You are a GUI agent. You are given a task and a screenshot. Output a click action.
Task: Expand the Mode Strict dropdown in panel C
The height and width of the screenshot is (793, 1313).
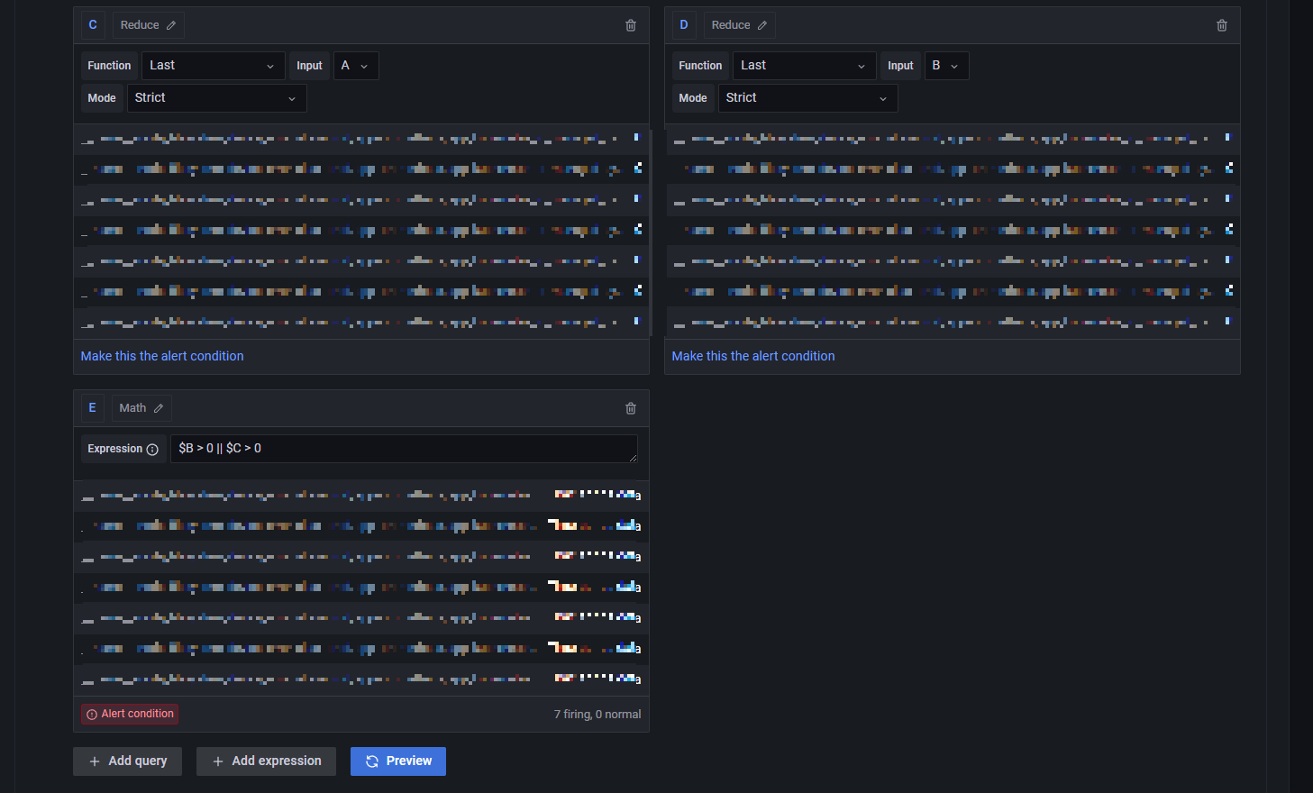point(216,98)
